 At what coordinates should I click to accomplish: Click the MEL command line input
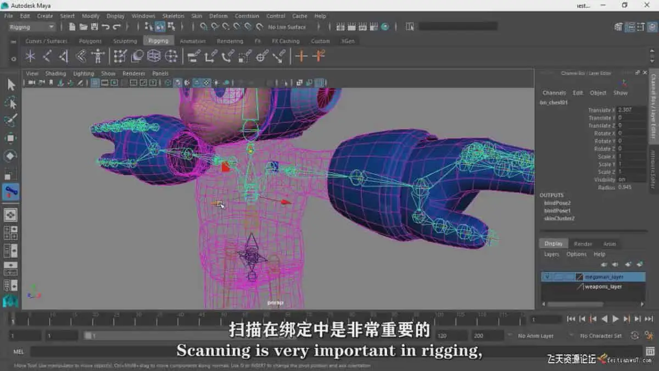tap(335, 351)
